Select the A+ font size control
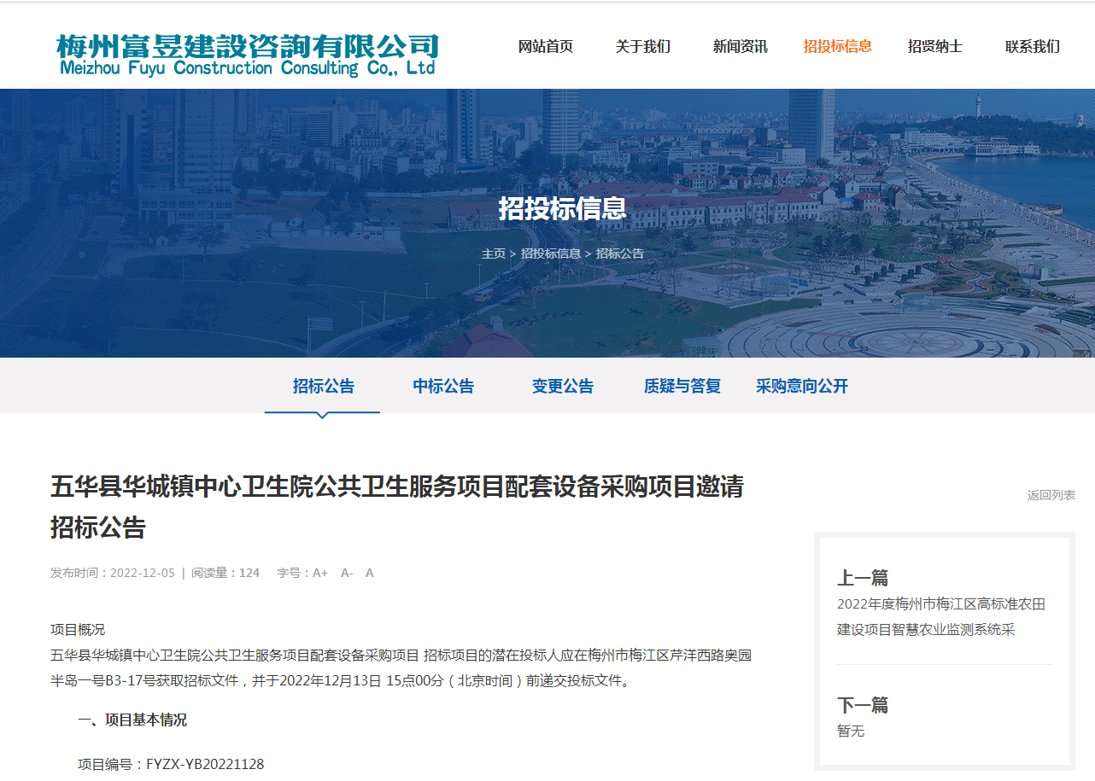The width and height of the screenshot is (1095, 781). click(x=319, y=573)
